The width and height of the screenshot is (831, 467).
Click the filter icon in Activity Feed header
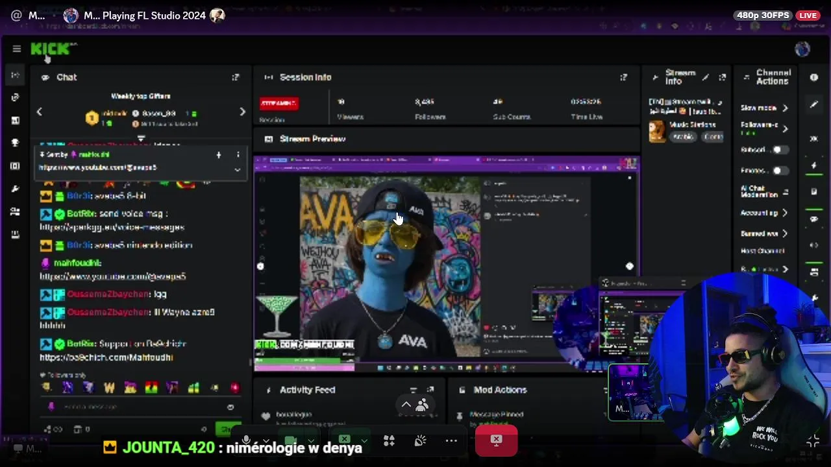[414, 390]
